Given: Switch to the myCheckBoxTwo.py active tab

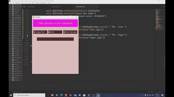Looking at the screenshot, I should coord(80,7).
